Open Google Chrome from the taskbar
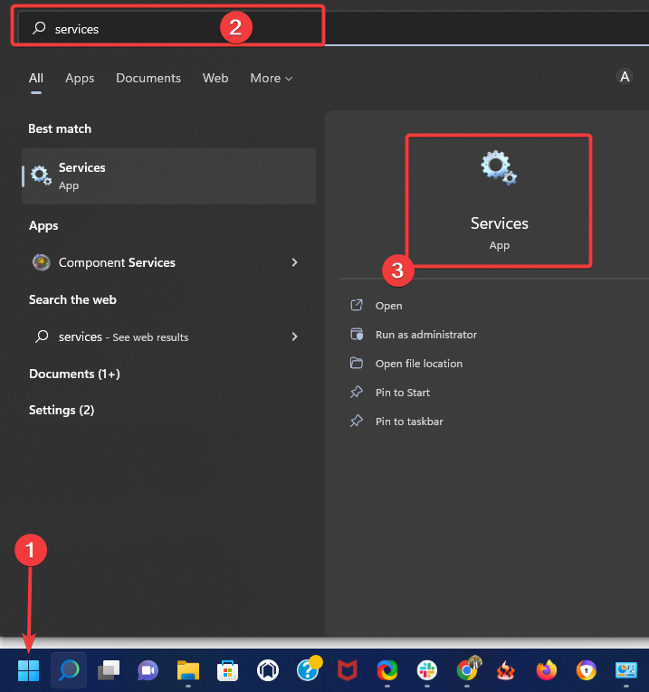Viewport: 649px width, 692px height. click(467, 670)
